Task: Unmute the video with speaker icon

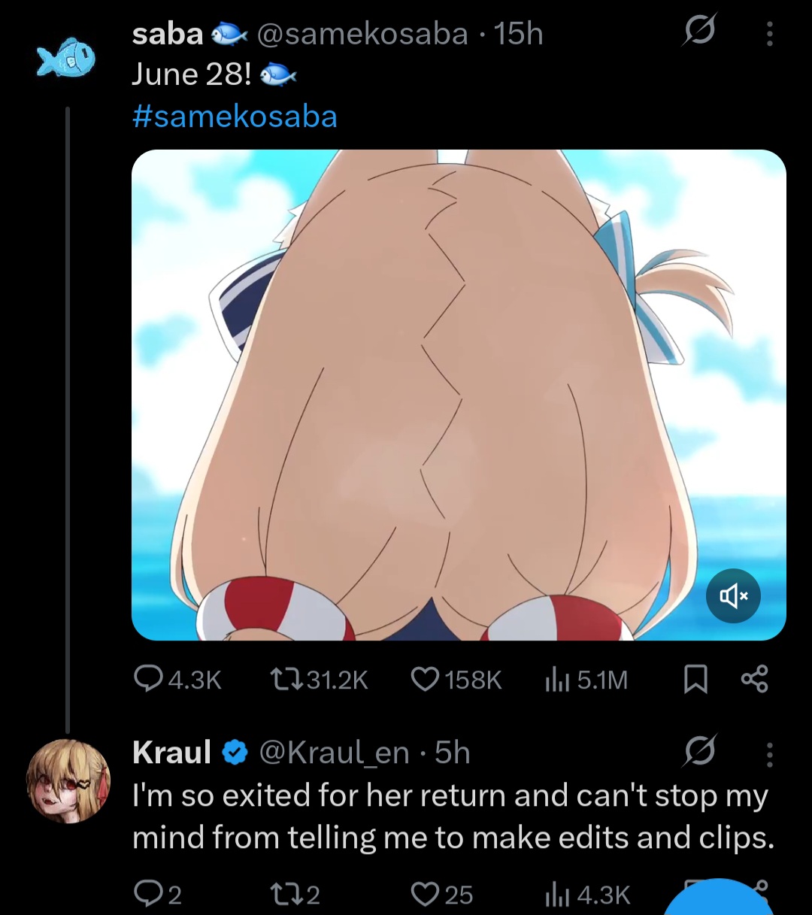Action: pyautogui.click(x=733, y=596)
